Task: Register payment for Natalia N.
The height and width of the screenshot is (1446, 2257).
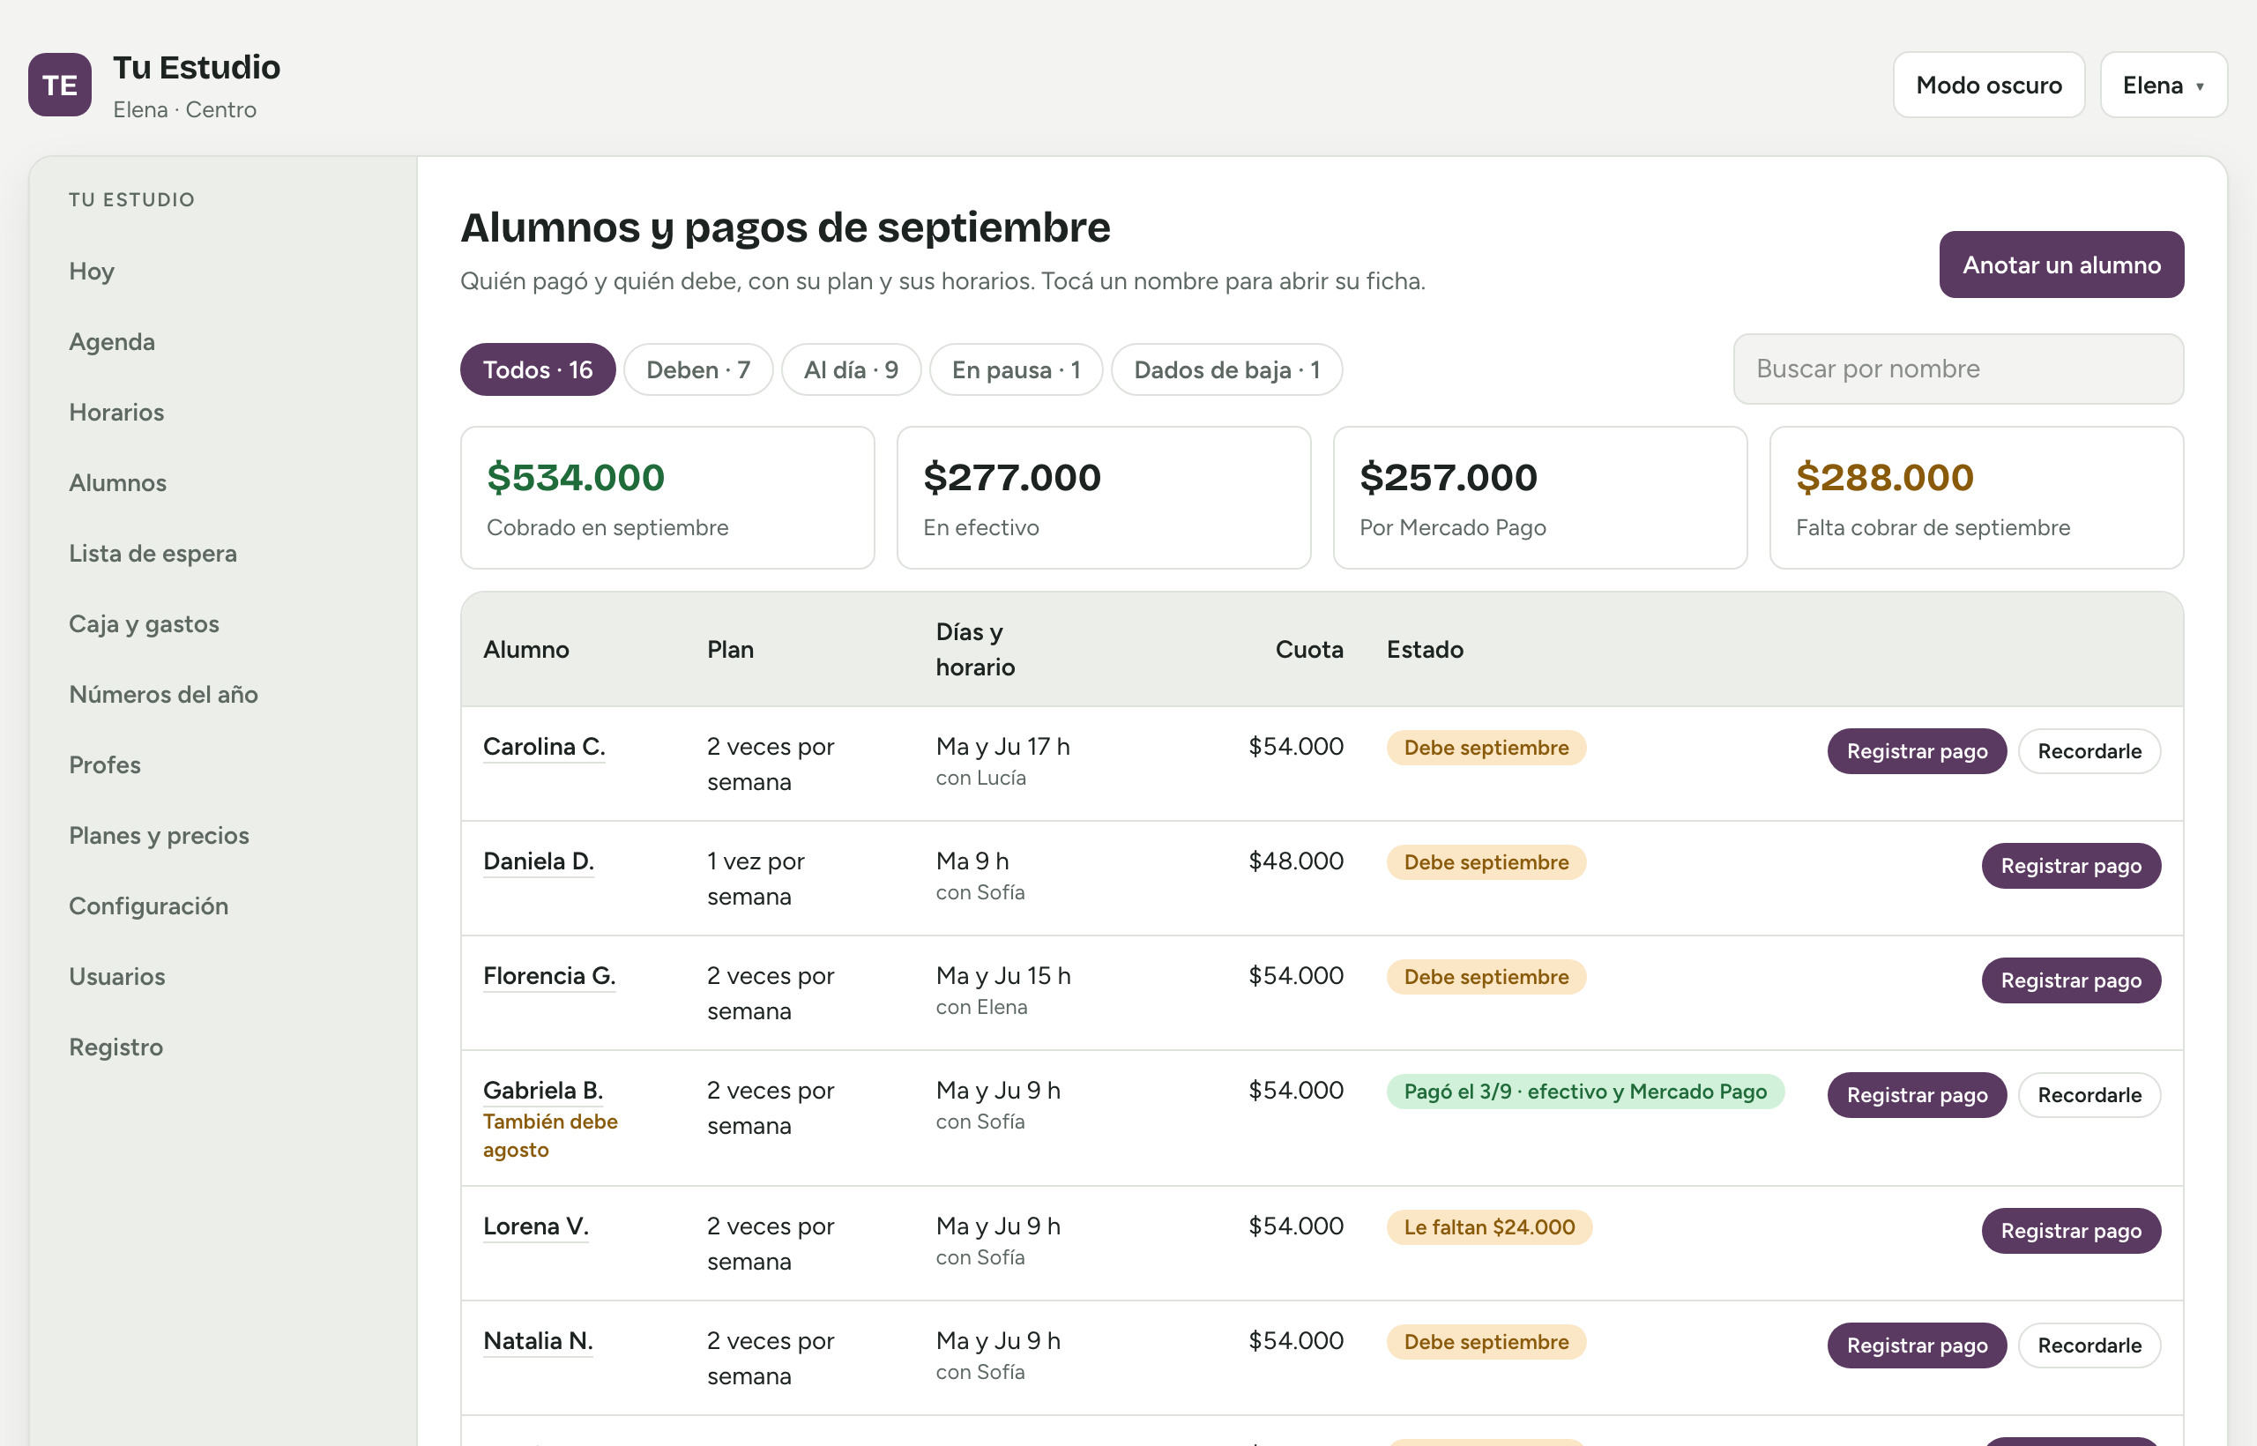Action: pos(1916,1345)
